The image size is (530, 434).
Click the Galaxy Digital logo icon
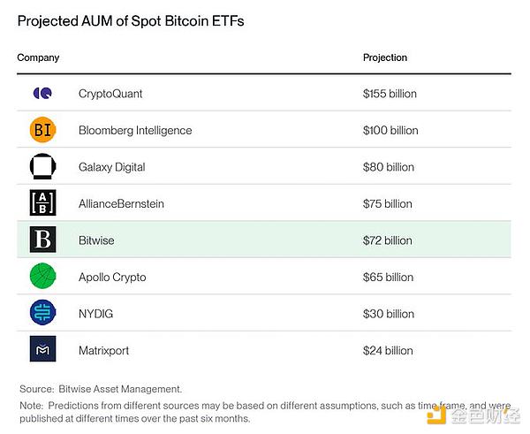click(42, 167)
